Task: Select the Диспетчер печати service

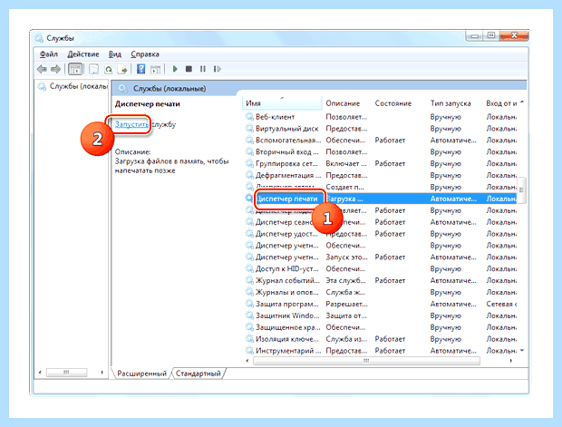Action: pos(381,199)
